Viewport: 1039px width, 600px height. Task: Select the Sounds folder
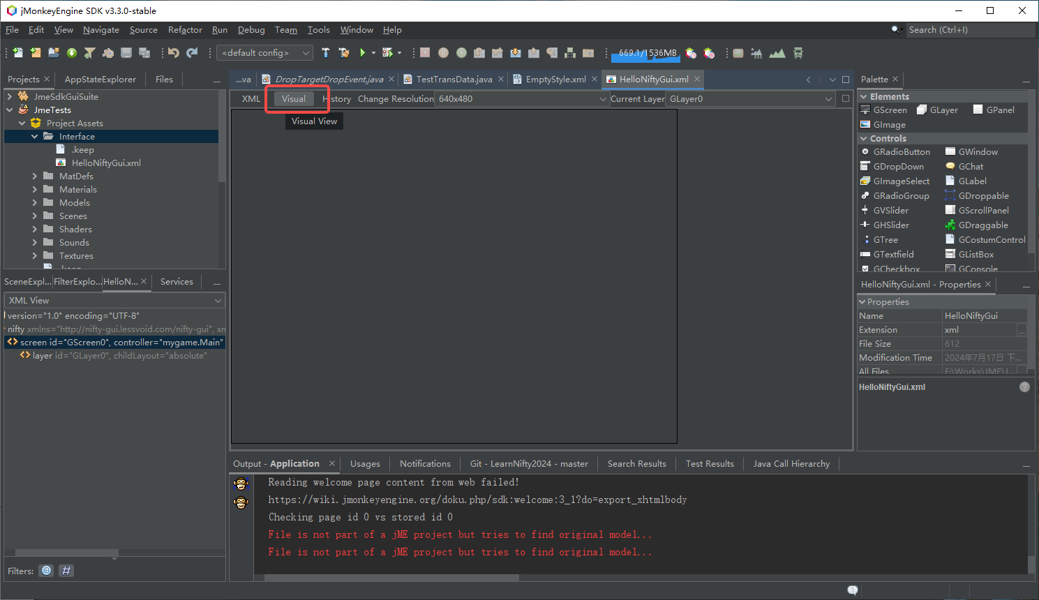74,243
